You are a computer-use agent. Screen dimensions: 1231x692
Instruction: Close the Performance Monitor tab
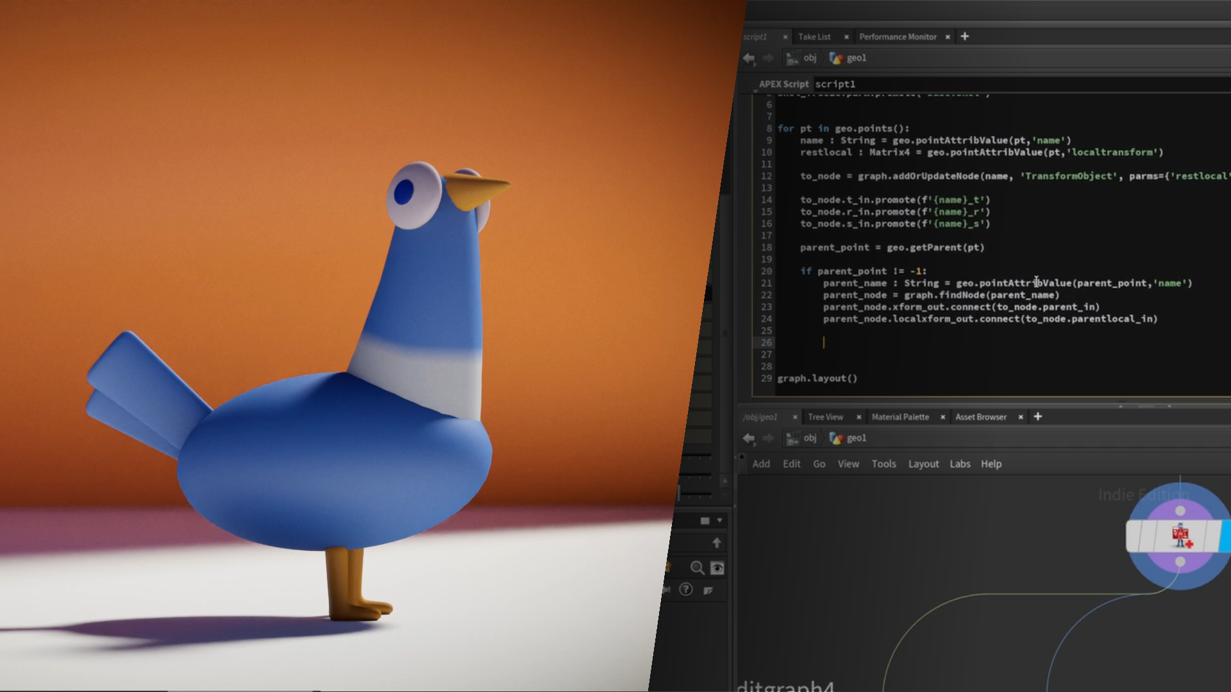point(948,37)
